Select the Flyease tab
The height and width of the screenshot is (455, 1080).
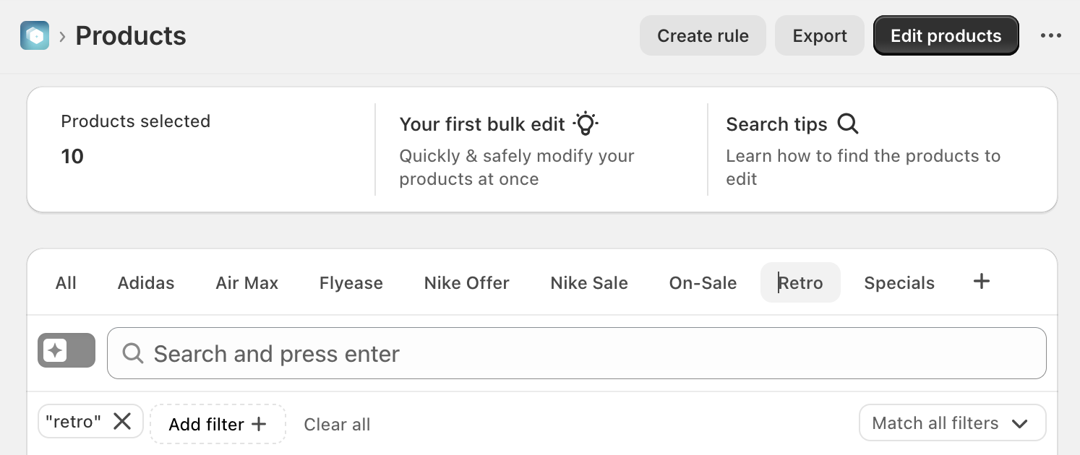pyautogui.click(x=351, y=283)
